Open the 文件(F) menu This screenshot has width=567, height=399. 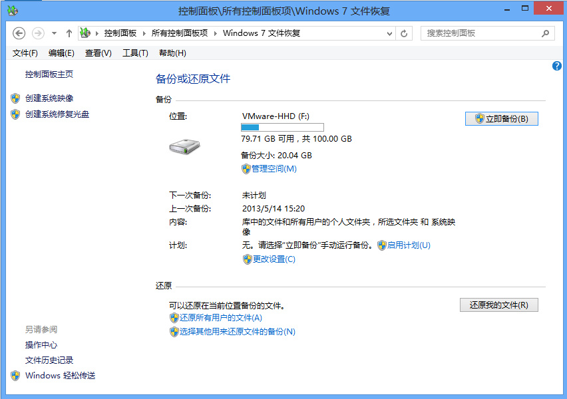pos(25,53)
